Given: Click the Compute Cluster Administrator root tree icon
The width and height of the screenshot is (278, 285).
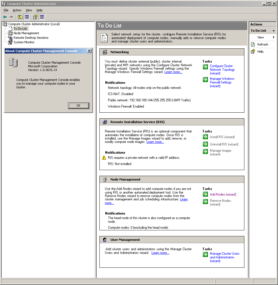Looking at the screenshot, I should [5, 24].
